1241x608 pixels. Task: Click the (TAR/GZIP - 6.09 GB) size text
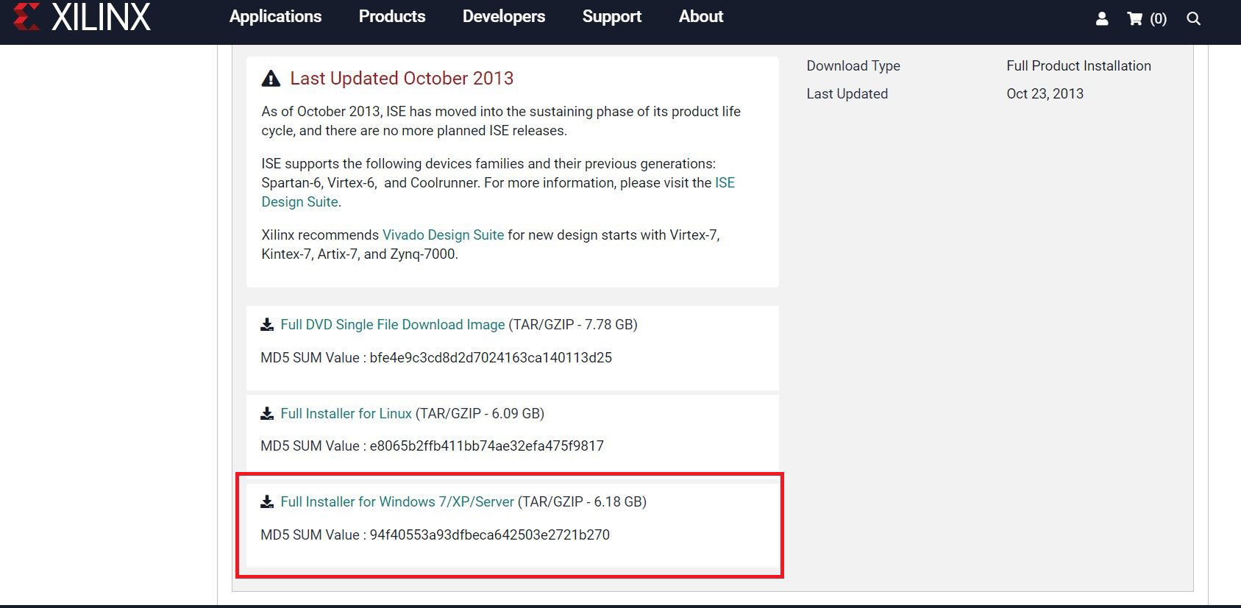480,413
